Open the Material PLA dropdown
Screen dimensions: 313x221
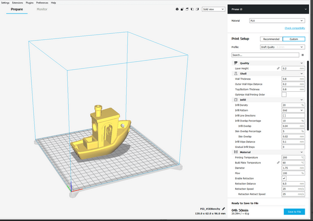click(277, 21)
